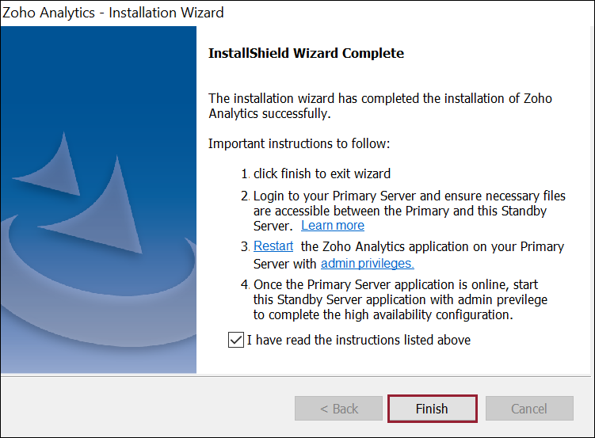Viewport: 595px width, 438px height.
Task: Click the disabled Cancel button
Action: tap(529, 409)
